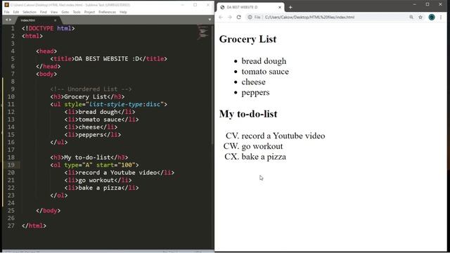Click 'peppers' bullet item on webpage

(255, 93)
